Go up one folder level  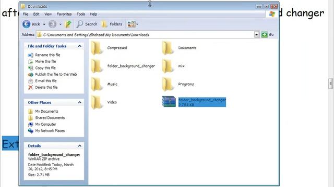(x=68, y=24)
